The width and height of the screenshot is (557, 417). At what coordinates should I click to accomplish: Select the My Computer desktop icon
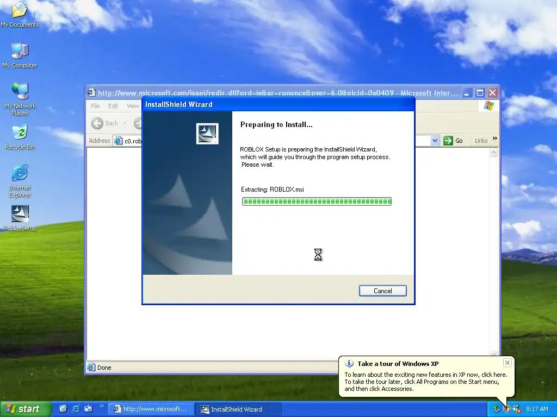[20, 56]
